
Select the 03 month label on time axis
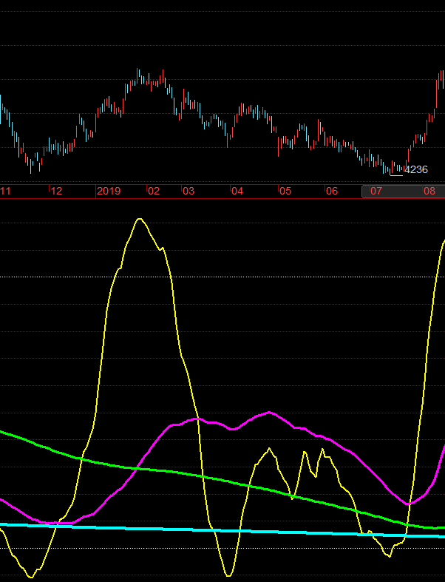click(x=188, y=191)
